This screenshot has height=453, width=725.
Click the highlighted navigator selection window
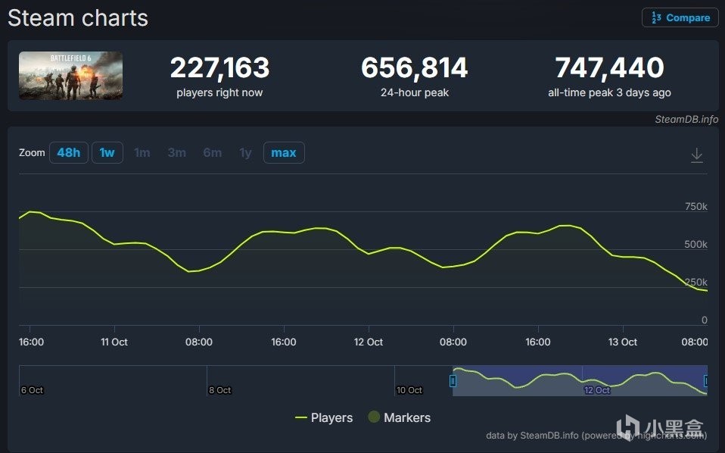click(x=580, y=380)
